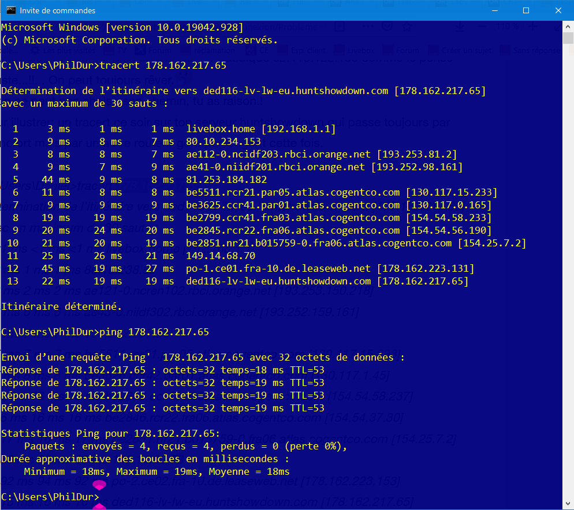Click the reply line with 'temps=18 ms'
The height and width of the screenshot is (510, 574).
[x=163, y=370]
